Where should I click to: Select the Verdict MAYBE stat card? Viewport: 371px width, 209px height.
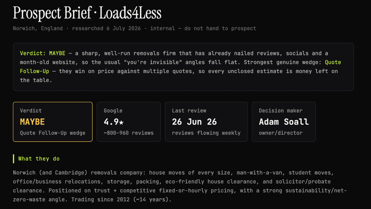pyautogui.click(x=53, y=122)
